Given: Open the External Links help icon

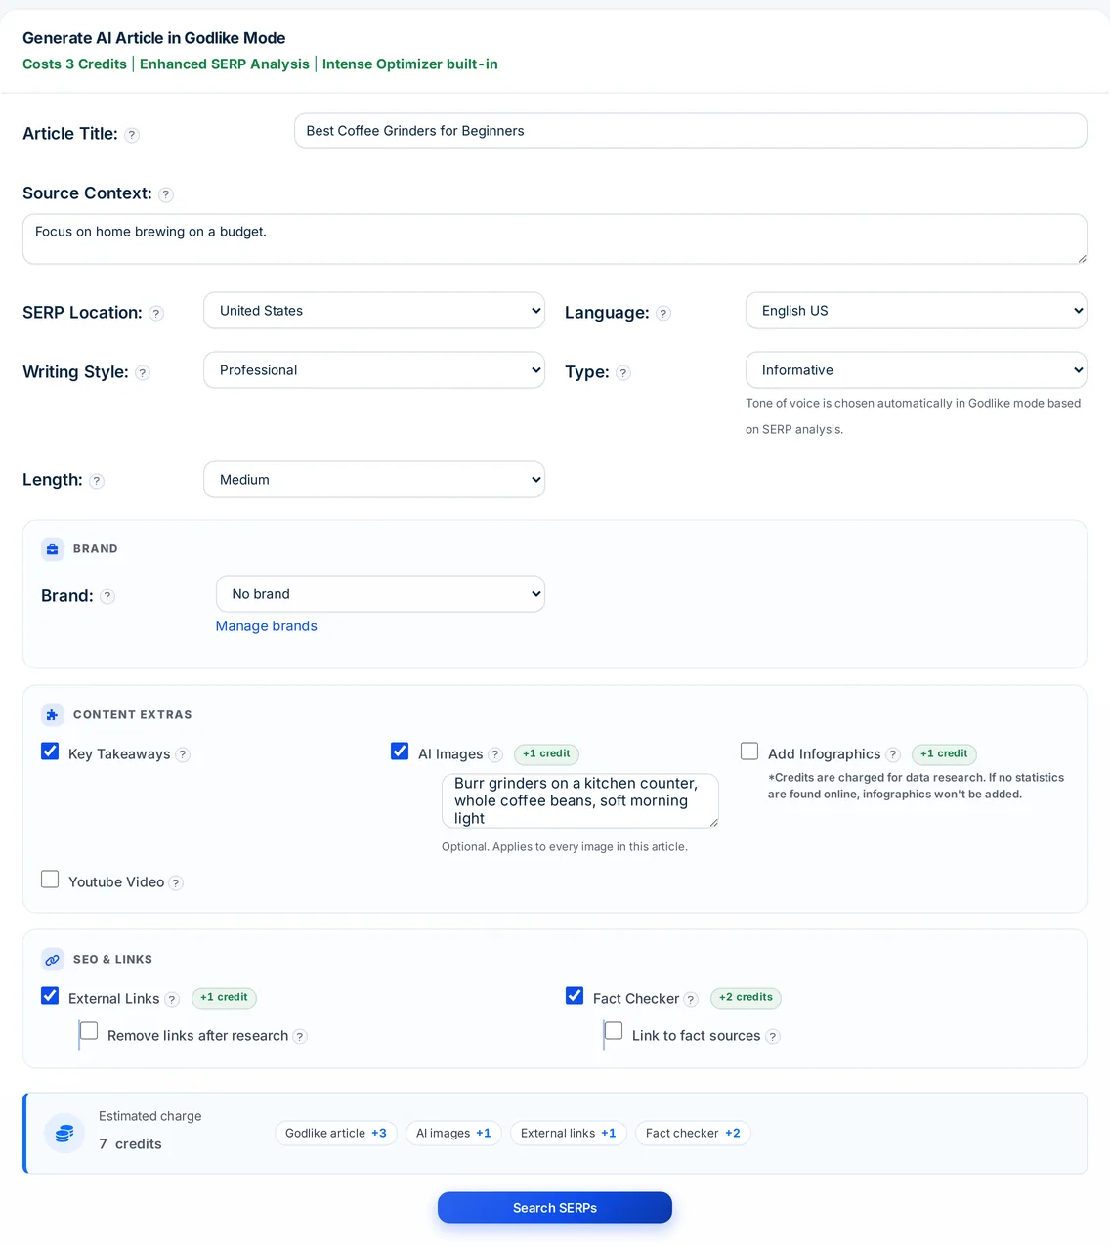Looking at the screenshot, I should pos(172,1000).
